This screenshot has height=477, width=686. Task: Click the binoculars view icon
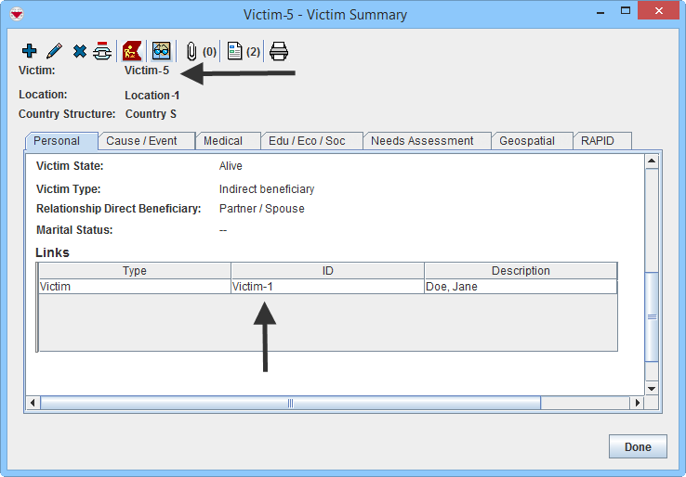[x=162, y=51]
